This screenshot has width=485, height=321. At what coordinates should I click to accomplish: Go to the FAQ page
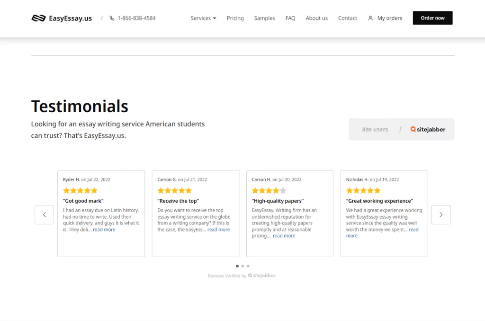tap(290, 18)
